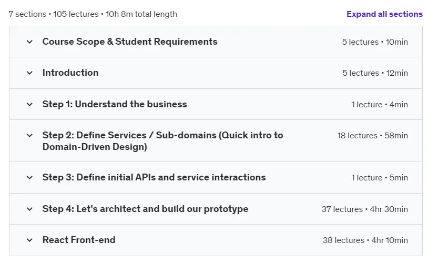The image size is (428, 263).
Task: Expand the Introduction section chevron
Action: (29, 73)
